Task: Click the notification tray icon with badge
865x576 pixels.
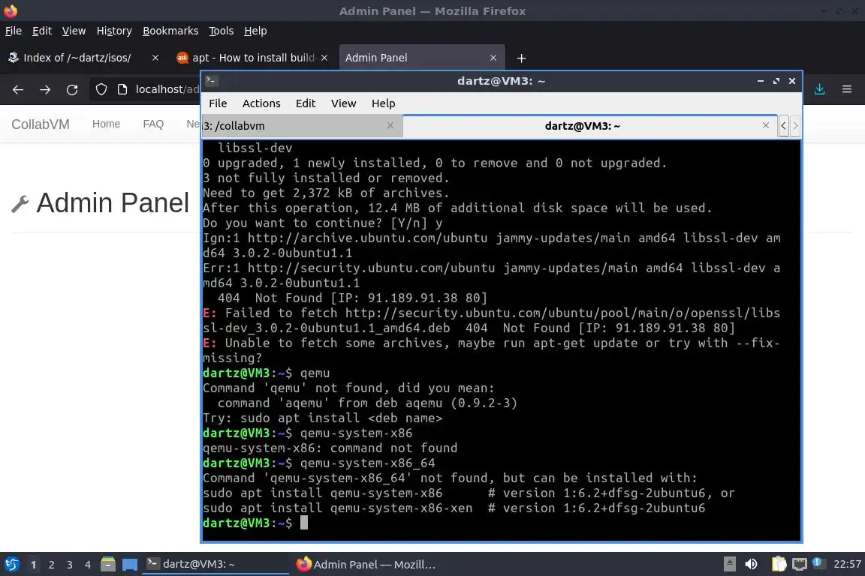Action: pyautogui.click(x=819, y=563)
